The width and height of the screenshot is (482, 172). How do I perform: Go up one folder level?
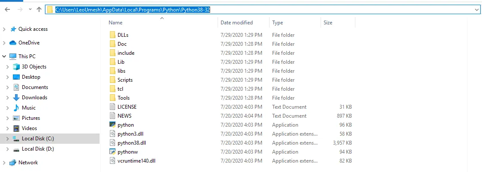coord(39,9)
